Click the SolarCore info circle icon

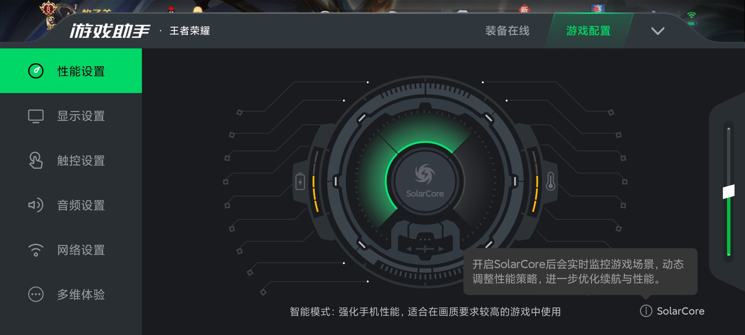(x=646, y=311)
